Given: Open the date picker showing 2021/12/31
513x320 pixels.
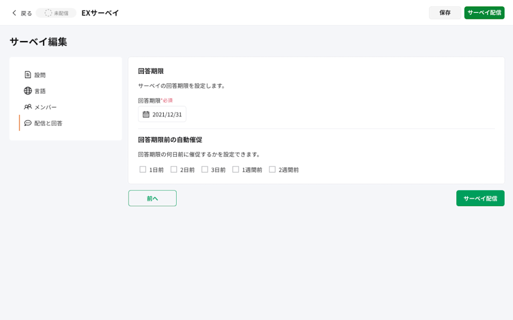Looking at the screenshot, I should pyautogui.click(x=162, y=114).
